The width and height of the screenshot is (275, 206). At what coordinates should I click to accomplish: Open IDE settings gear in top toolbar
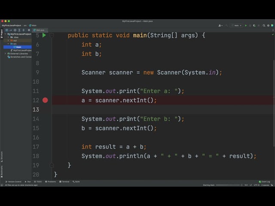268,26
